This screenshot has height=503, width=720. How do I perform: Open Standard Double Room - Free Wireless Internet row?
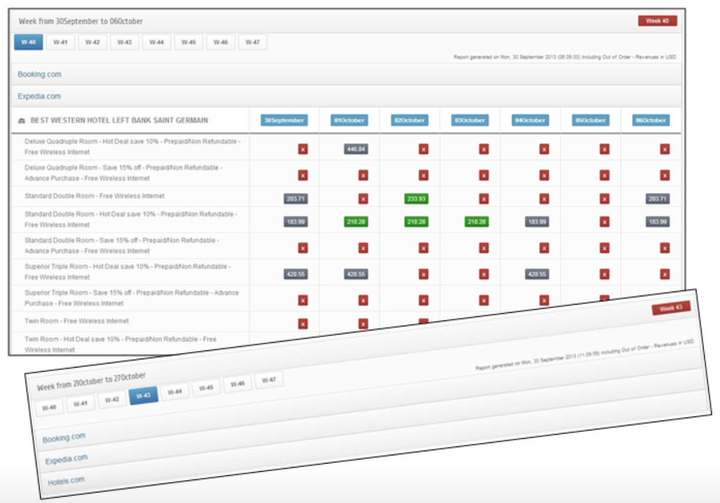click(94, 196)
